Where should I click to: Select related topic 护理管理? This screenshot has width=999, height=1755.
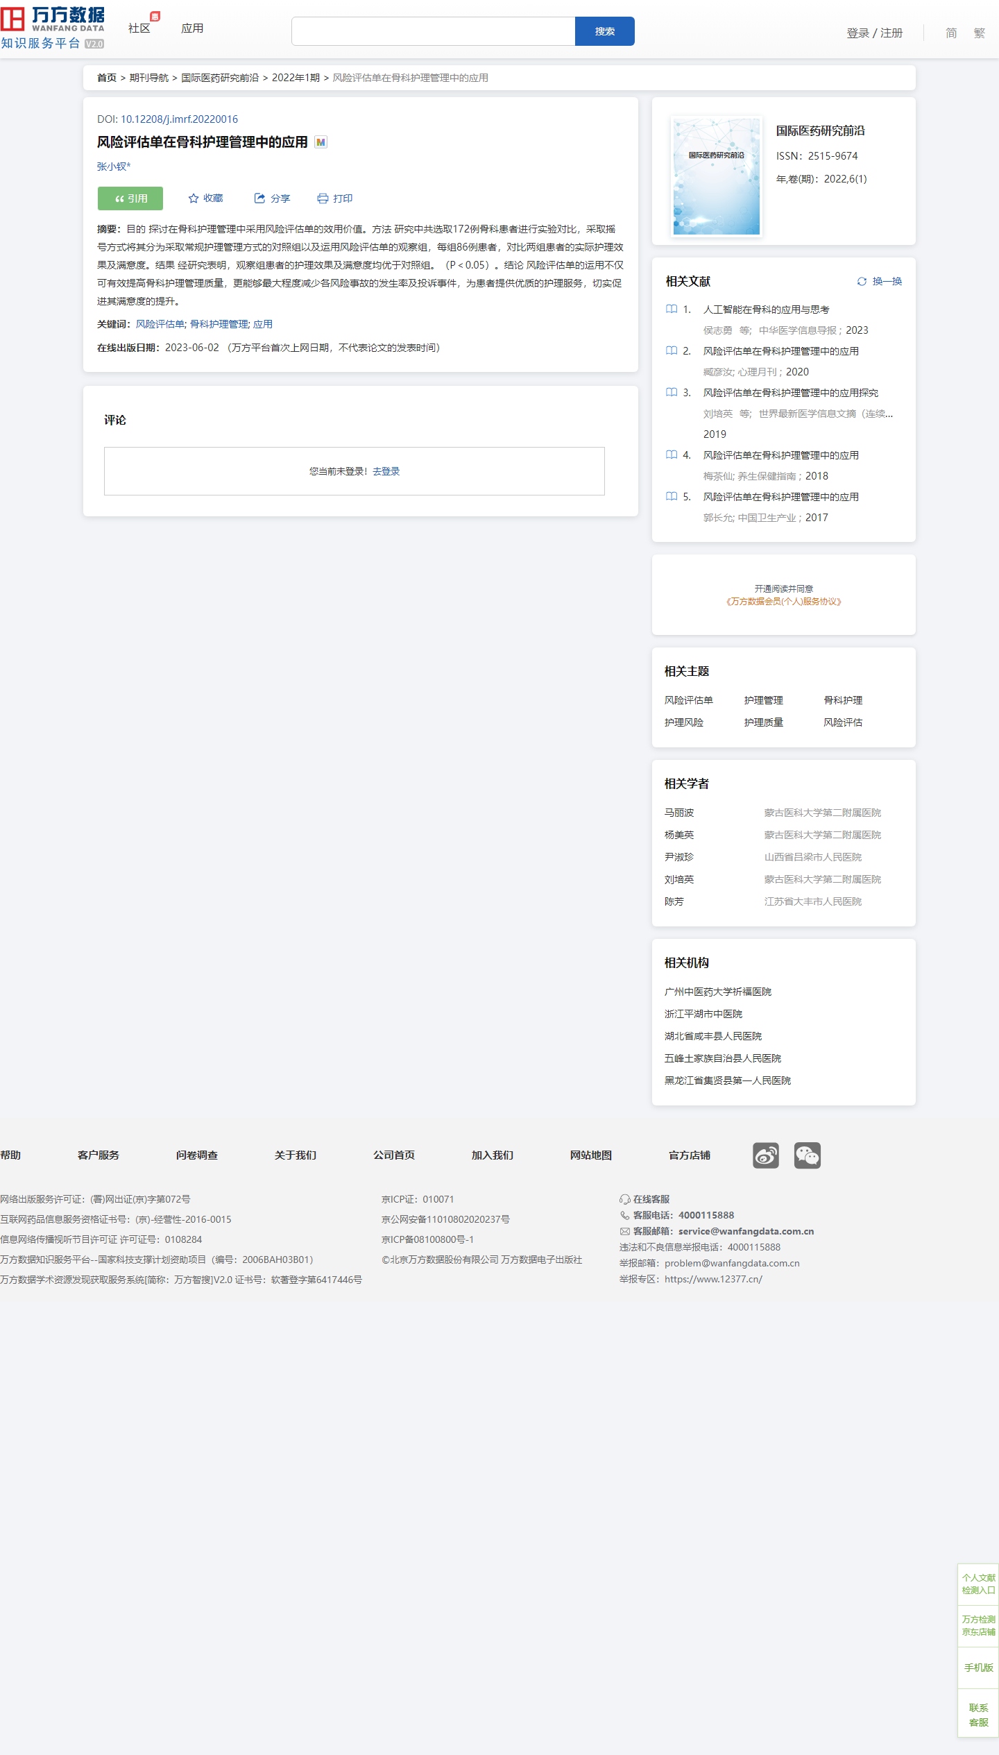[764, 700]
